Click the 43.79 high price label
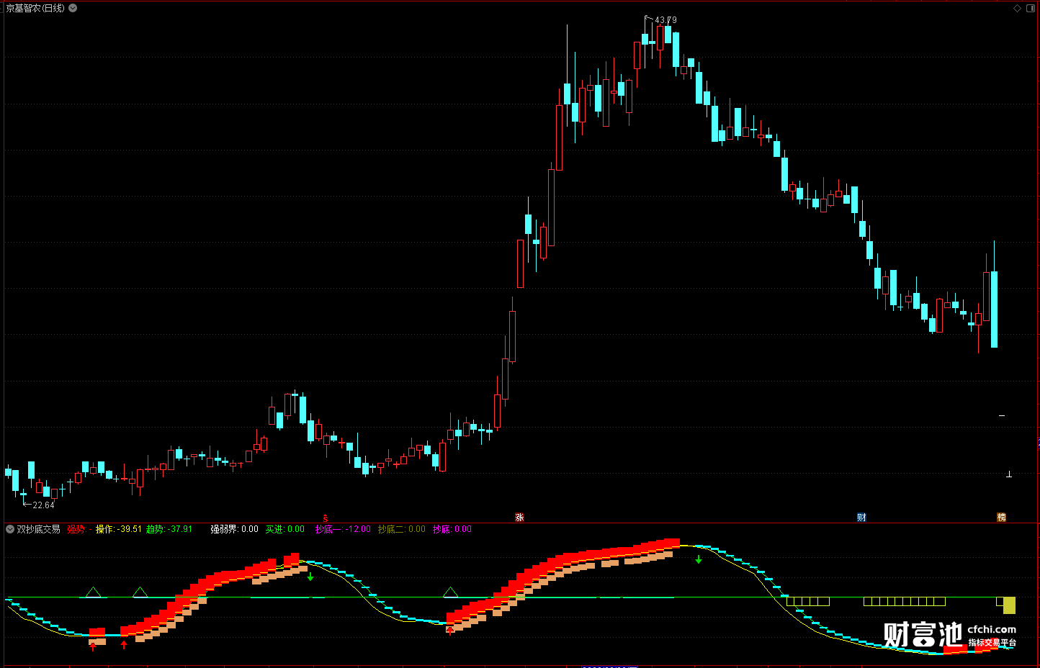The image size is (1040, 668). coord(665,20)
